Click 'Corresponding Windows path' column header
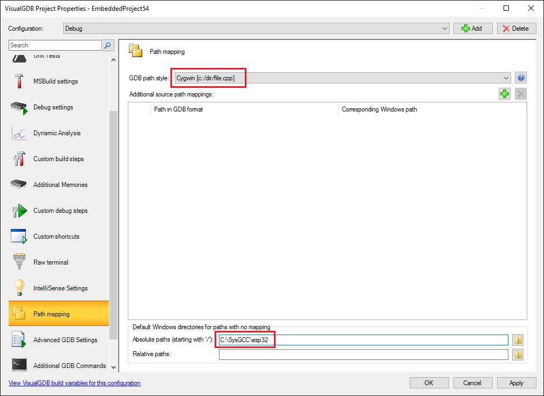Viewport: 544px width, 396px height. (x=432, y=109)
